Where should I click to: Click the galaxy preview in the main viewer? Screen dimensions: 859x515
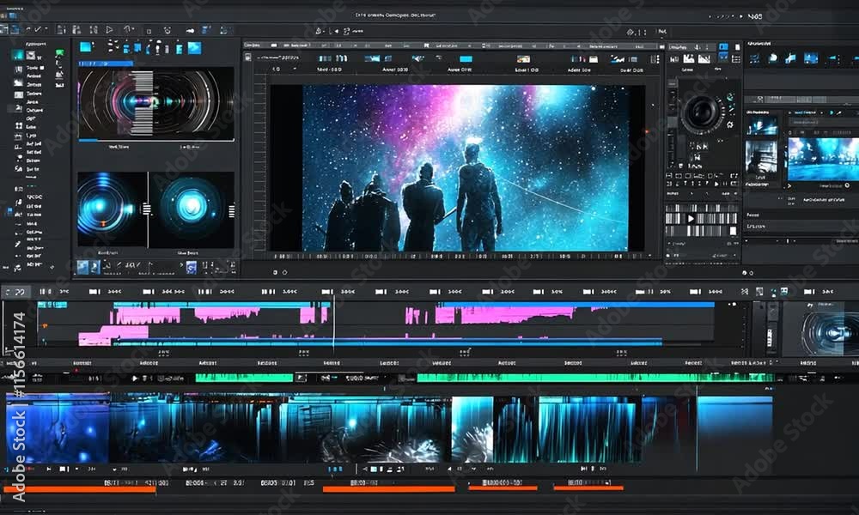point(466,168)
